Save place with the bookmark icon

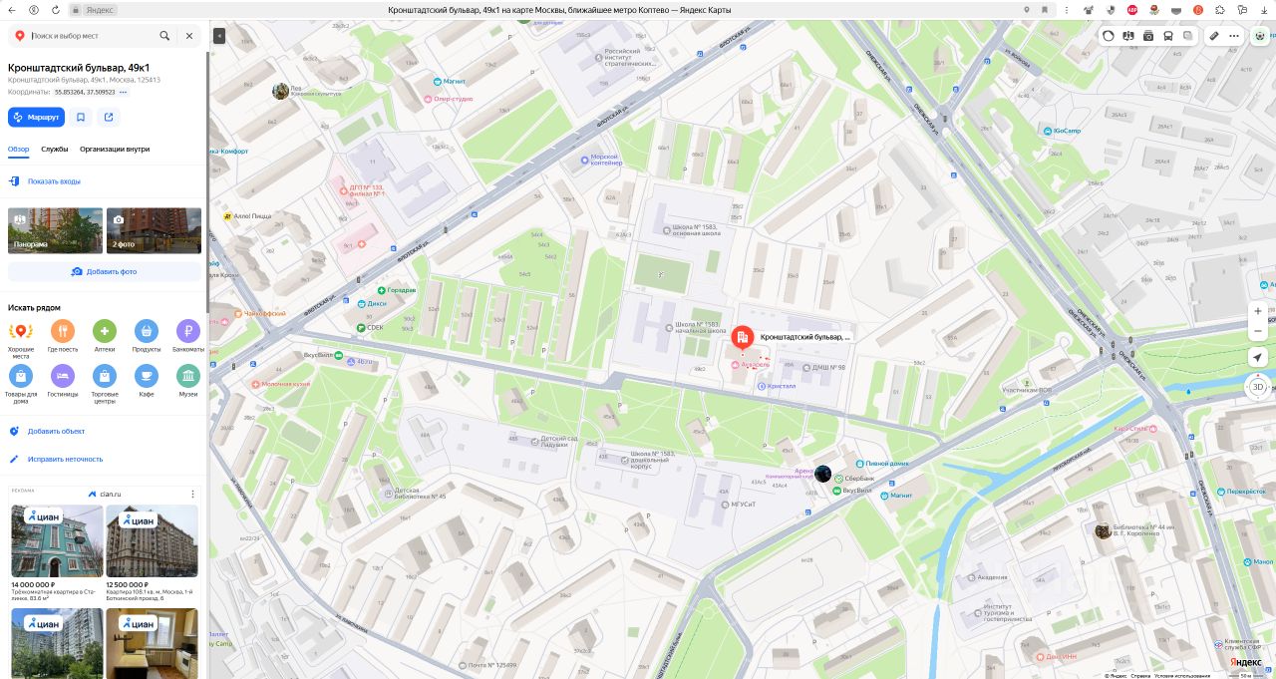pyautogui.click(x=81, y=117)
